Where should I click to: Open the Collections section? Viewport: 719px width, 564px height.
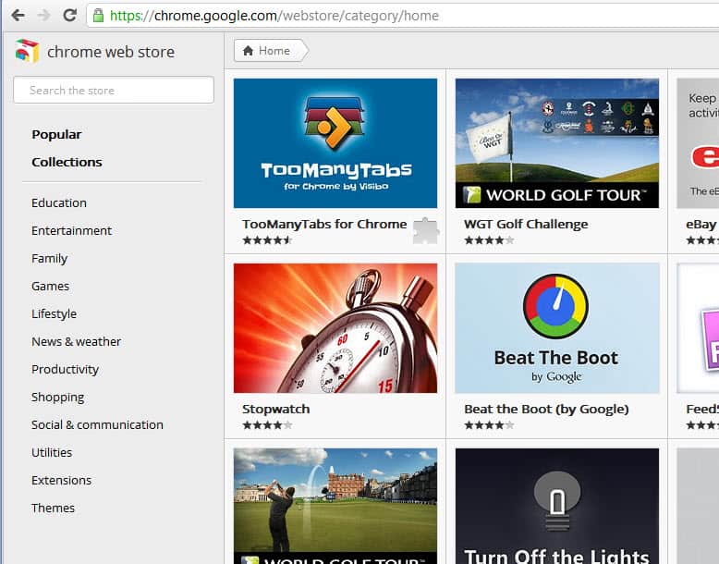tap(67, 162)
